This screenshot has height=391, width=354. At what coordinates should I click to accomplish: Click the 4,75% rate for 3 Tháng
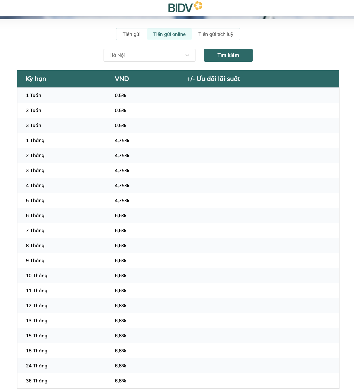pyautogui.click(x=122, y=171)
